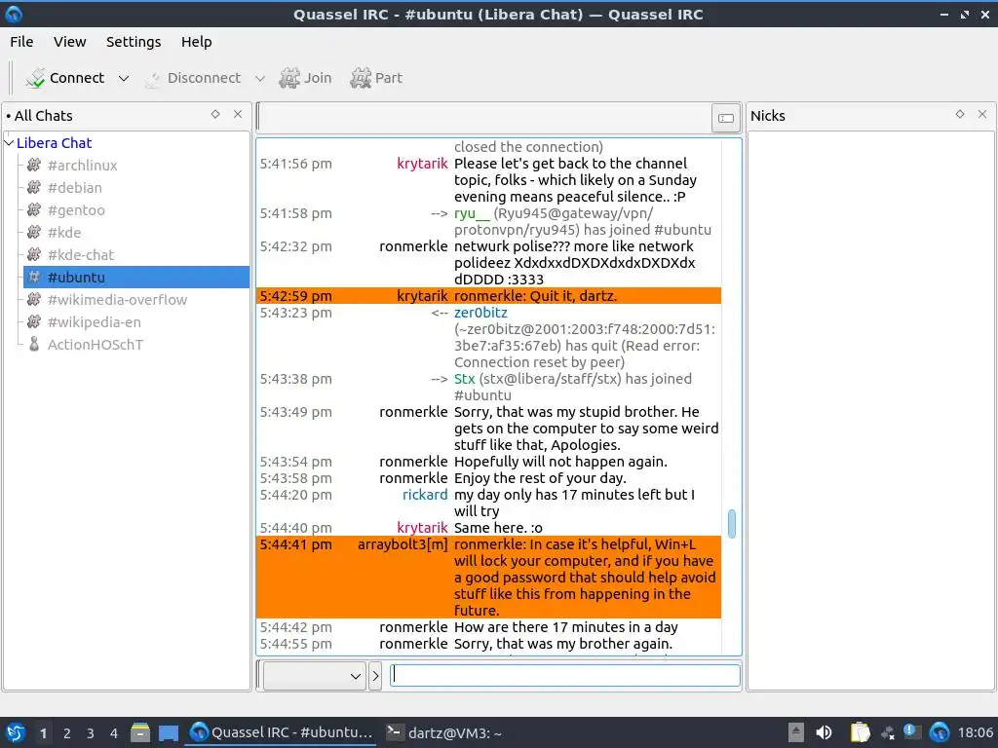
Task: Open the Settings menu
Action: click(134, 42)
